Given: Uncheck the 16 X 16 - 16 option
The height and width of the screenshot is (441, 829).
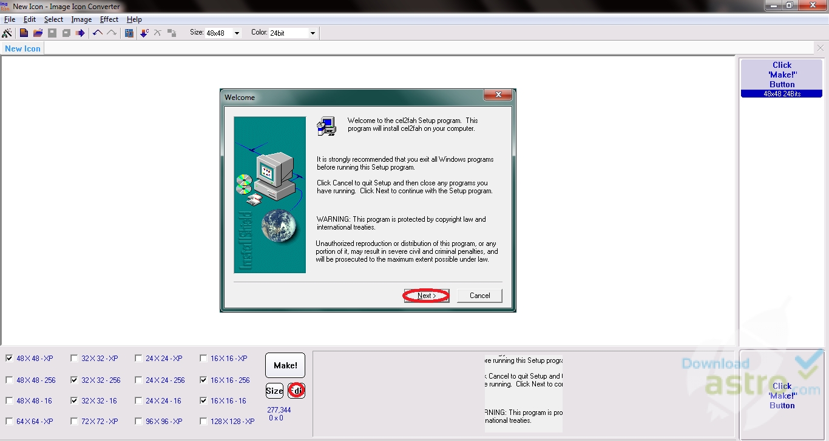Looking at the screenshot, I should pos(203,400).
